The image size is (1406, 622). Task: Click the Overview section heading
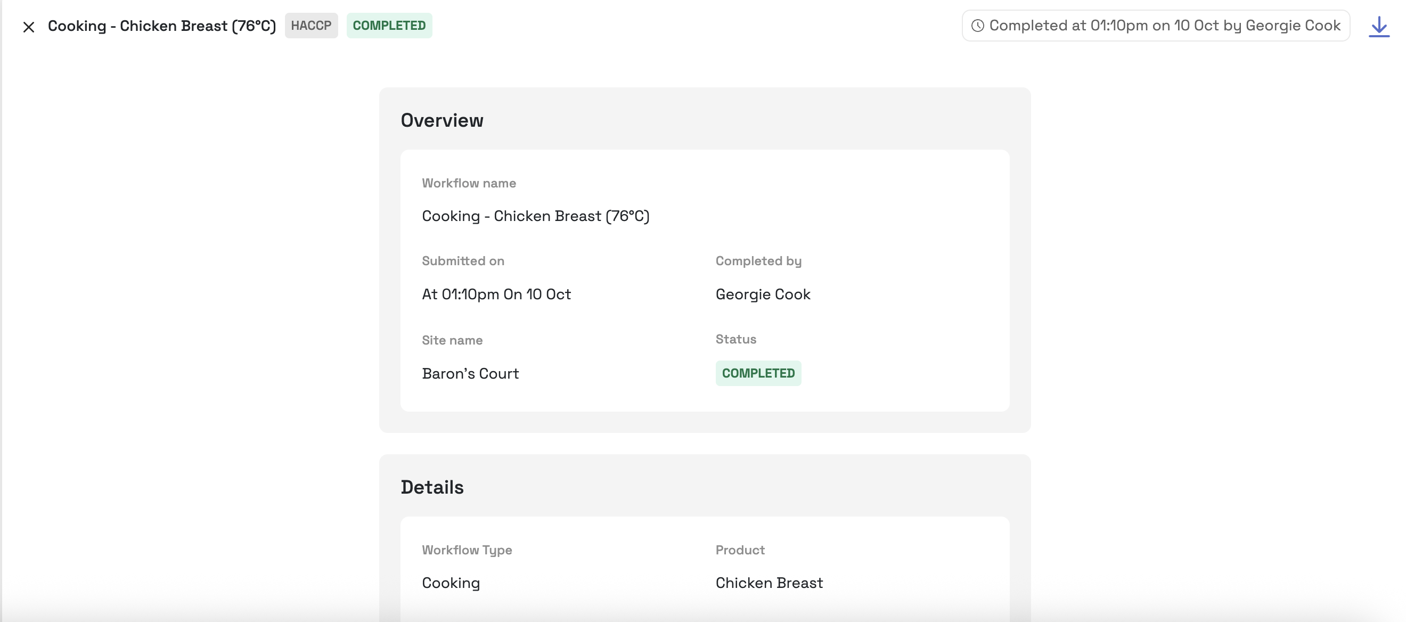(x=442, y=120)
